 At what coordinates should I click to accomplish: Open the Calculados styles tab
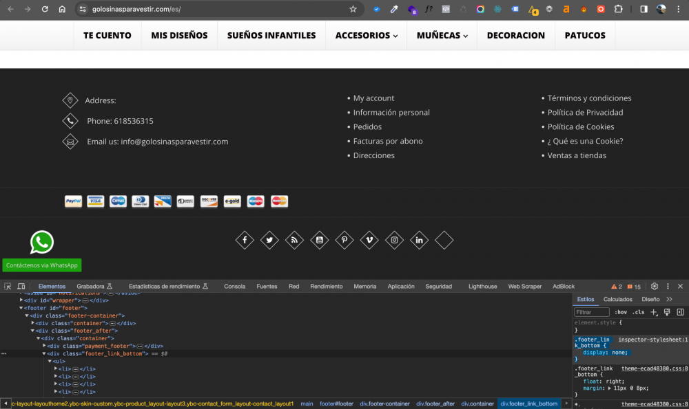pyautogui.click(x=618, y=299)
